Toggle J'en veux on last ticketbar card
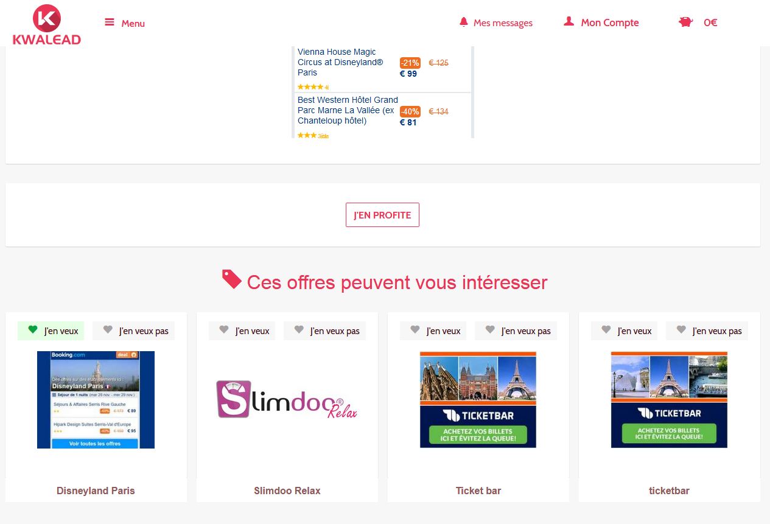Viewport: 770px width, 524px height. [x=624, y=331]
